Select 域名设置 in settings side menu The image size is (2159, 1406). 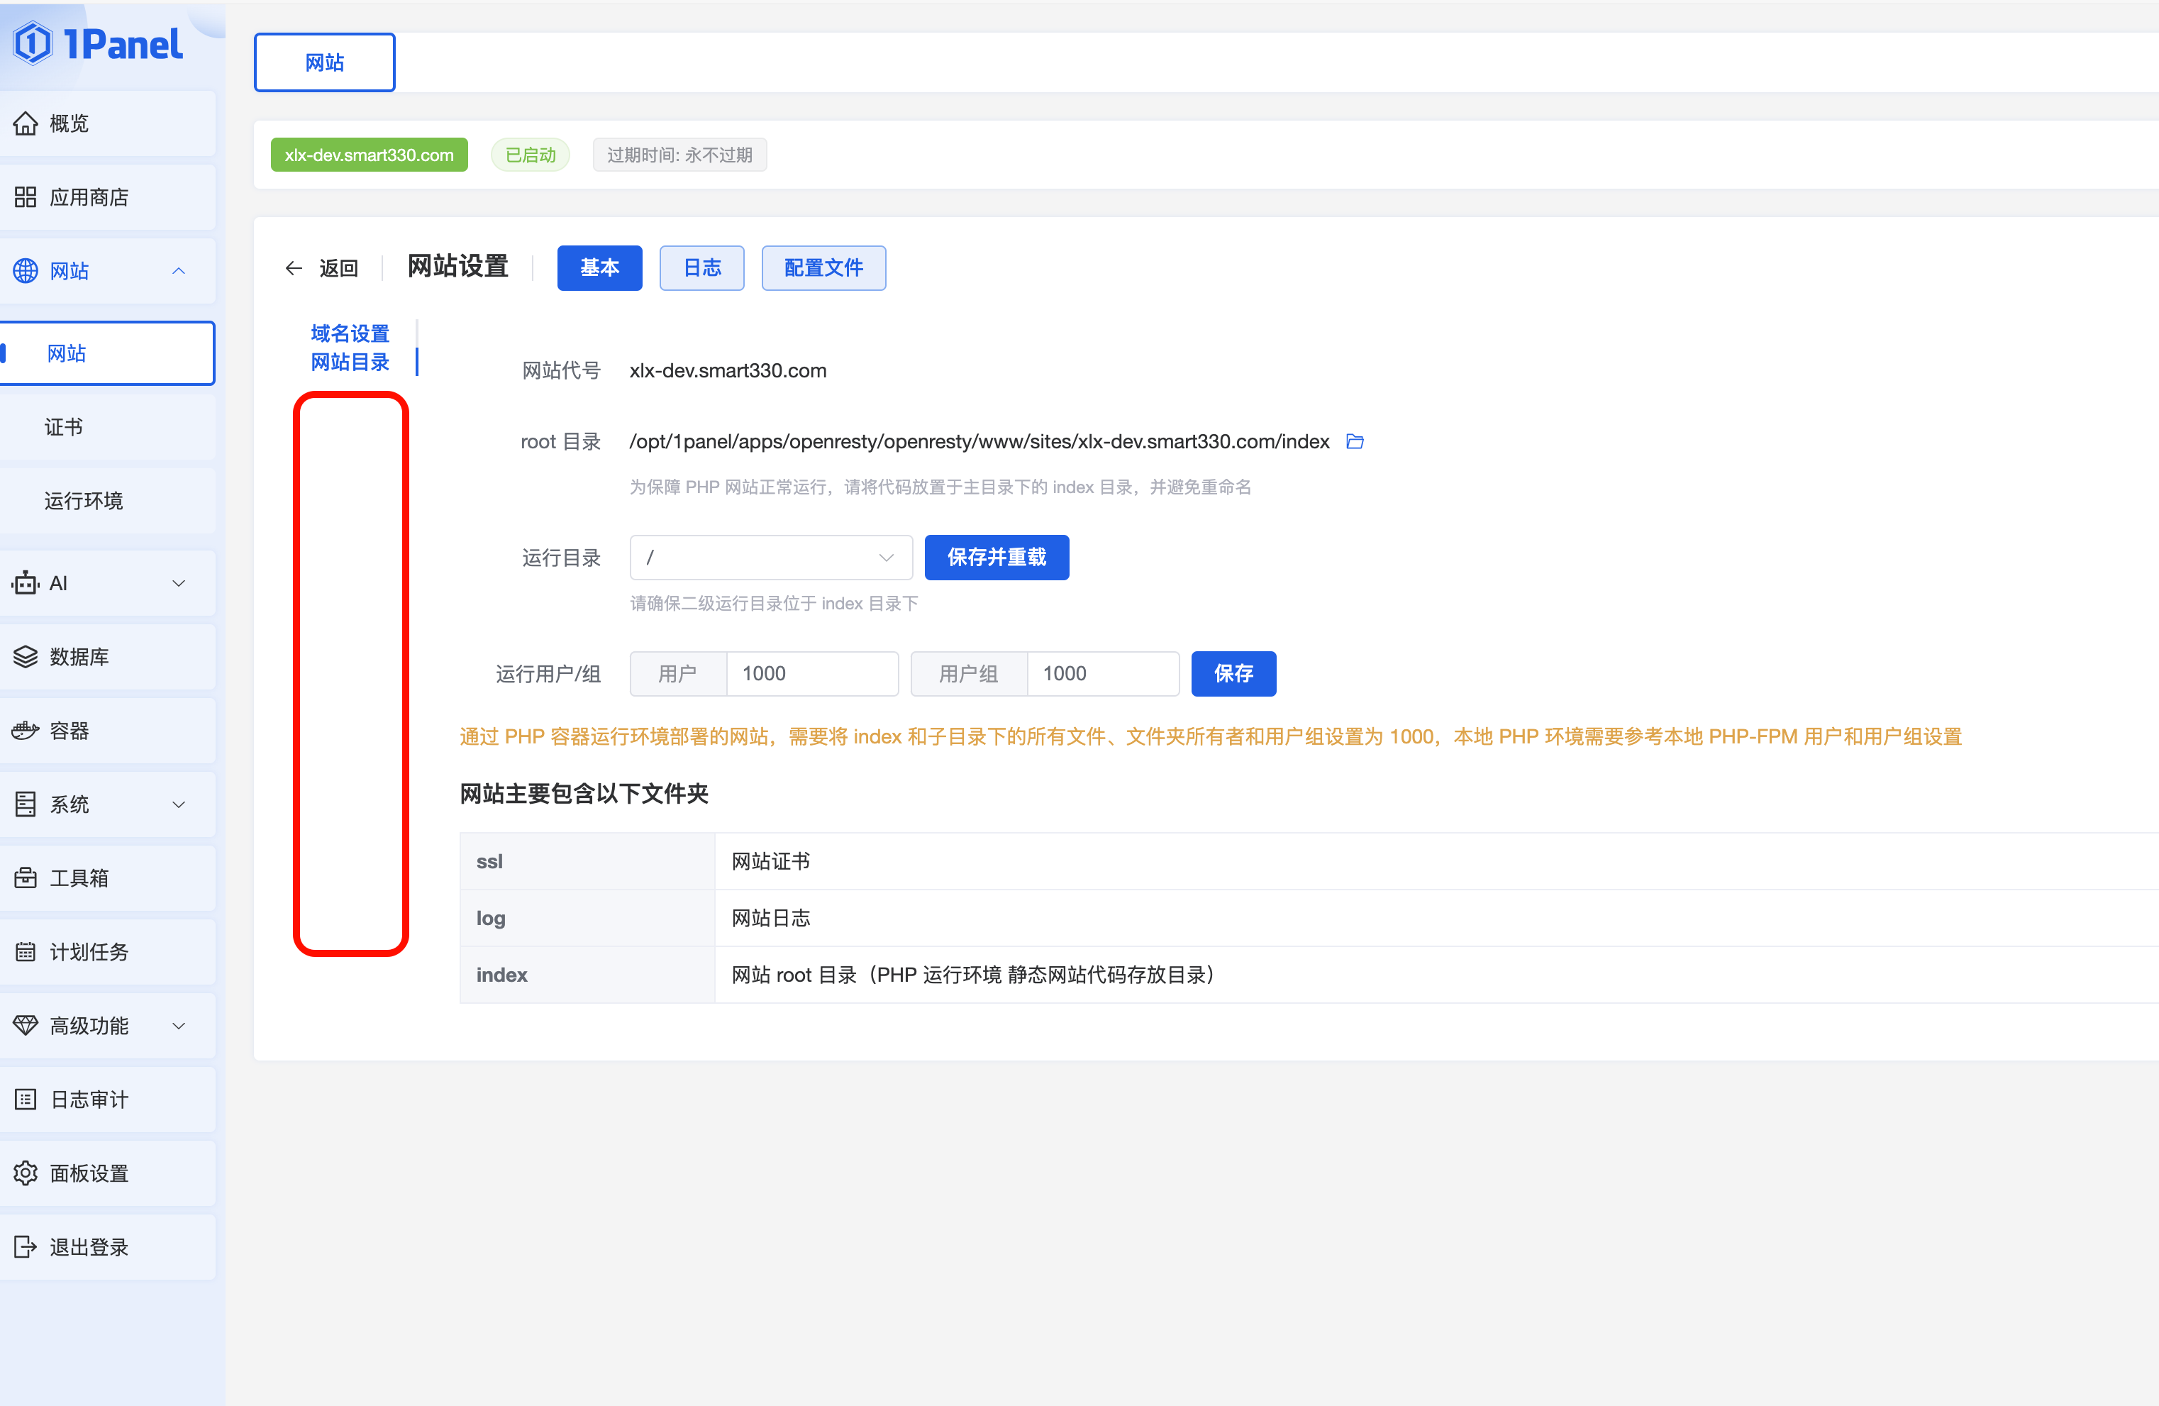point(350,333)
